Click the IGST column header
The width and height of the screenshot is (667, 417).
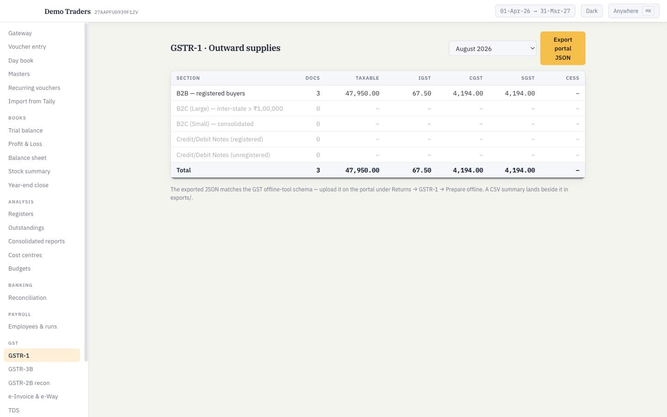point(425,78)
